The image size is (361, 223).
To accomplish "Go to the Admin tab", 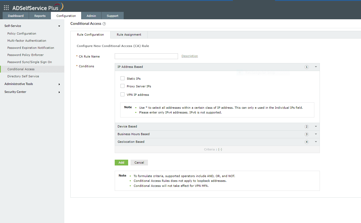I will [x=91, y=16].
